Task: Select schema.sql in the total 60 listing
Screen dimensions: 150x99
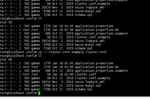Action: click(84, 89)
